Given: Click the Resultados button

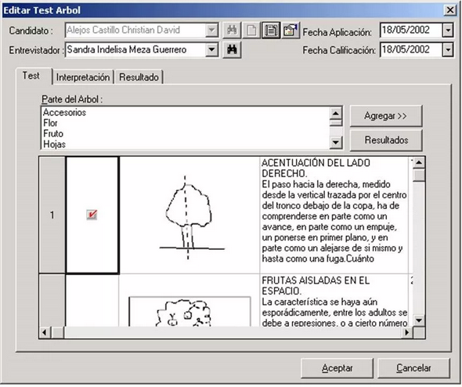Looking at the screenshot, I should 386,140.
